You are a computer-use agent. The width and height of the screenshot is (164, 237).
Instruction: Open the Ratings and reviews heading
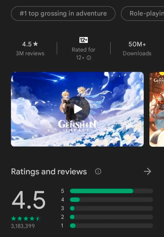[x=49, y=172]
